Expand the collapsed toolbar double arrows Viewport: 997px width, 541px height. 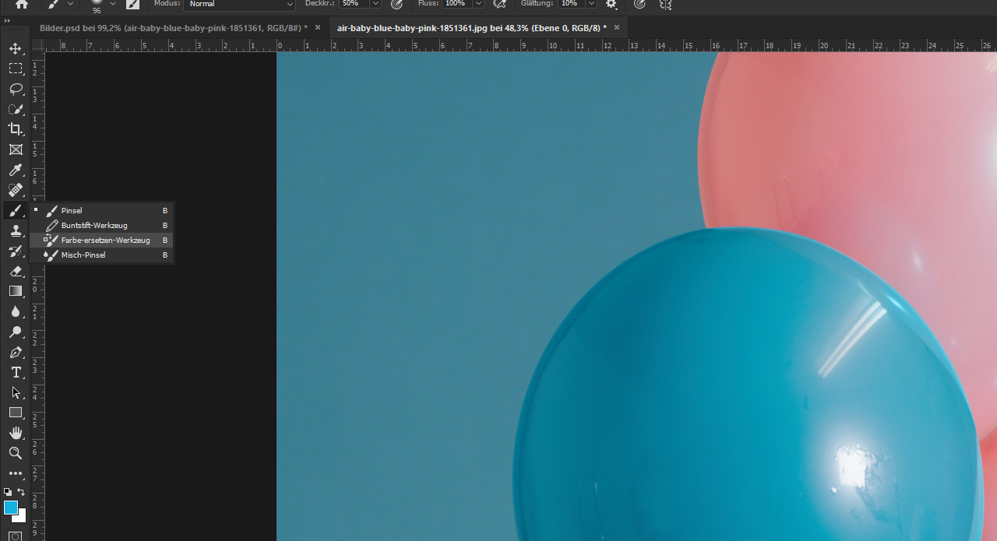click(8, 23)
